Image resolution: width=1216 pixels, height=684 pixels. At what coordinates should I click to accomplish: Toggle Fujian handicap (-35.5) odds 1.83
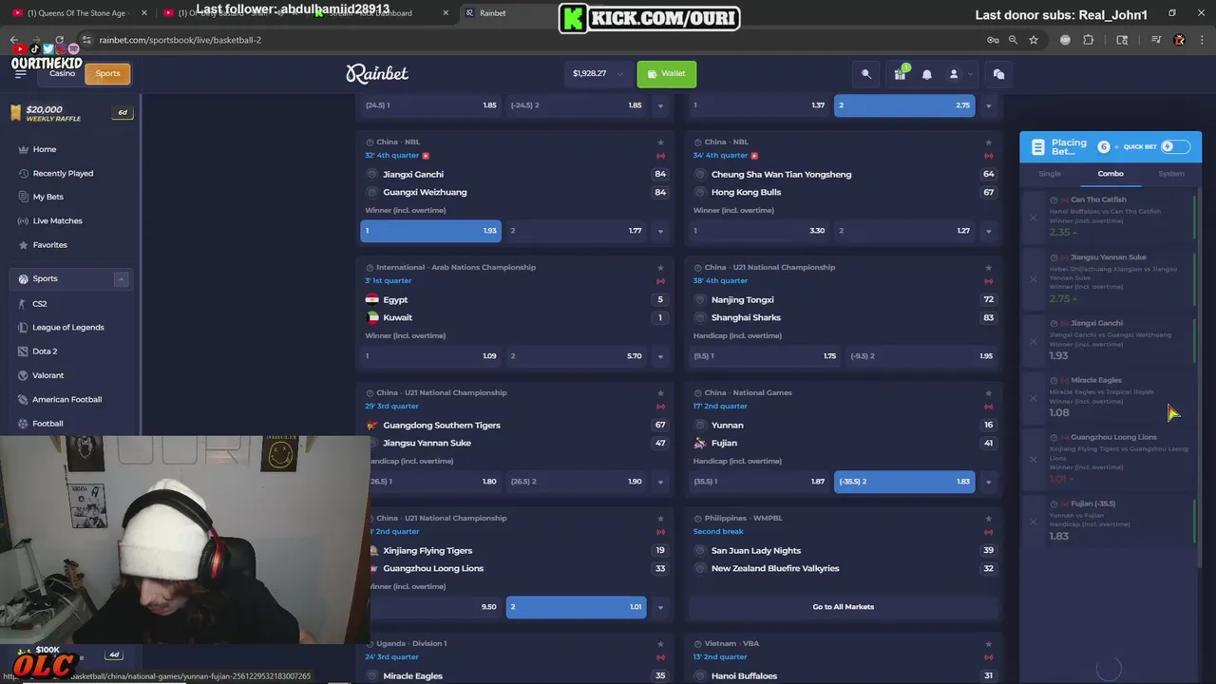[904, 482]
